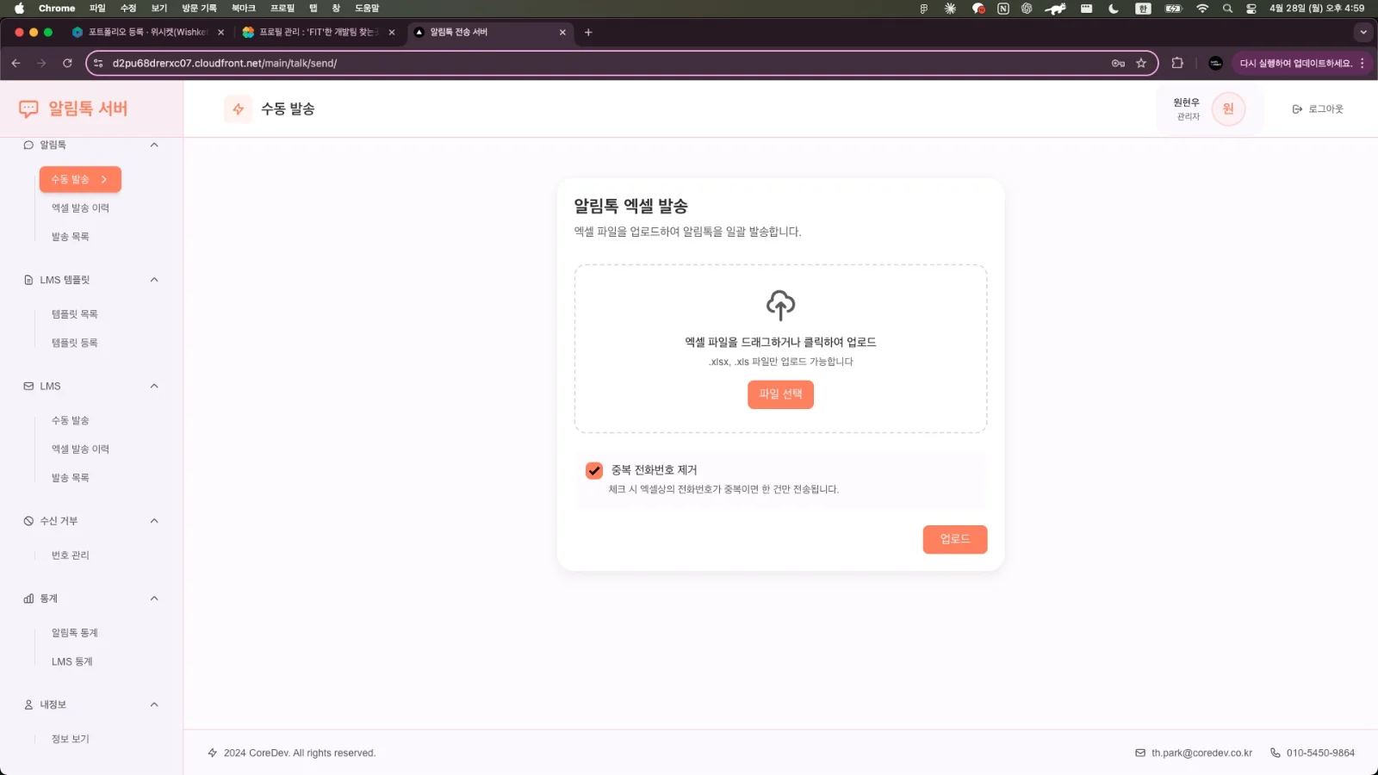
Task: Open the password key icon in the address bar
Action: pyautogui.click(x=1118, y=63)
